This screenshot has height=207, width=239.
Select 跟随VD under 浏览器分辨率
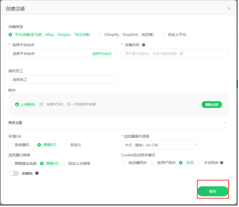pyautogui.click(x=42, y=164)
